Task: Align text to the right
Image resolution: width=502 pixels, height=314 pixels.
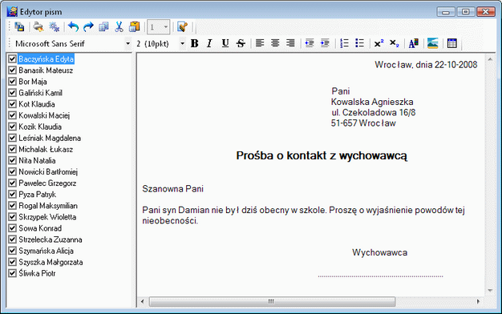Action: tap(290, 43)
